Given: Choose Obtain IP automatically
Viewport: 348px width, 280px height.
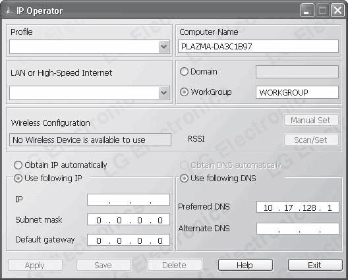Looking at the screenshot, I should click(x=18, y=165).
